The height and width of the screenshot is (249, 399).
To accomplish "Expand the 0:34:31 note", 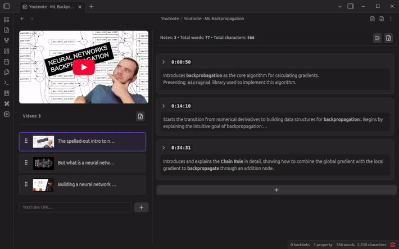I will [164, 148].
